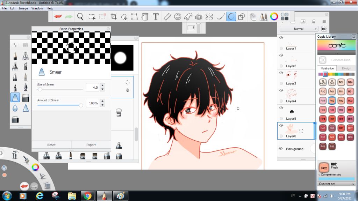
Task: Open the Brush Palette markers icon
Action: click(263, 16)
